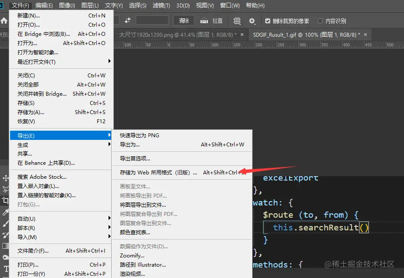Expand the 生成 submenu
The height and width of the screenshot is (278, 404).
[x=61, y=145]
